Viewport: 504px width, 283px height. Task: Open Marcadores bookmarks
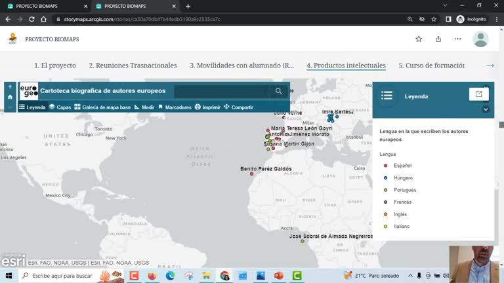click(x=175, y=107)
